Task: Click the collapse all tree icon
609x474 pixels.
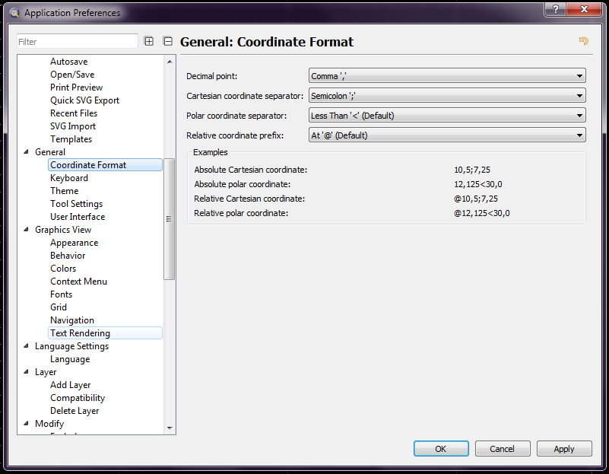Action: 168,42
